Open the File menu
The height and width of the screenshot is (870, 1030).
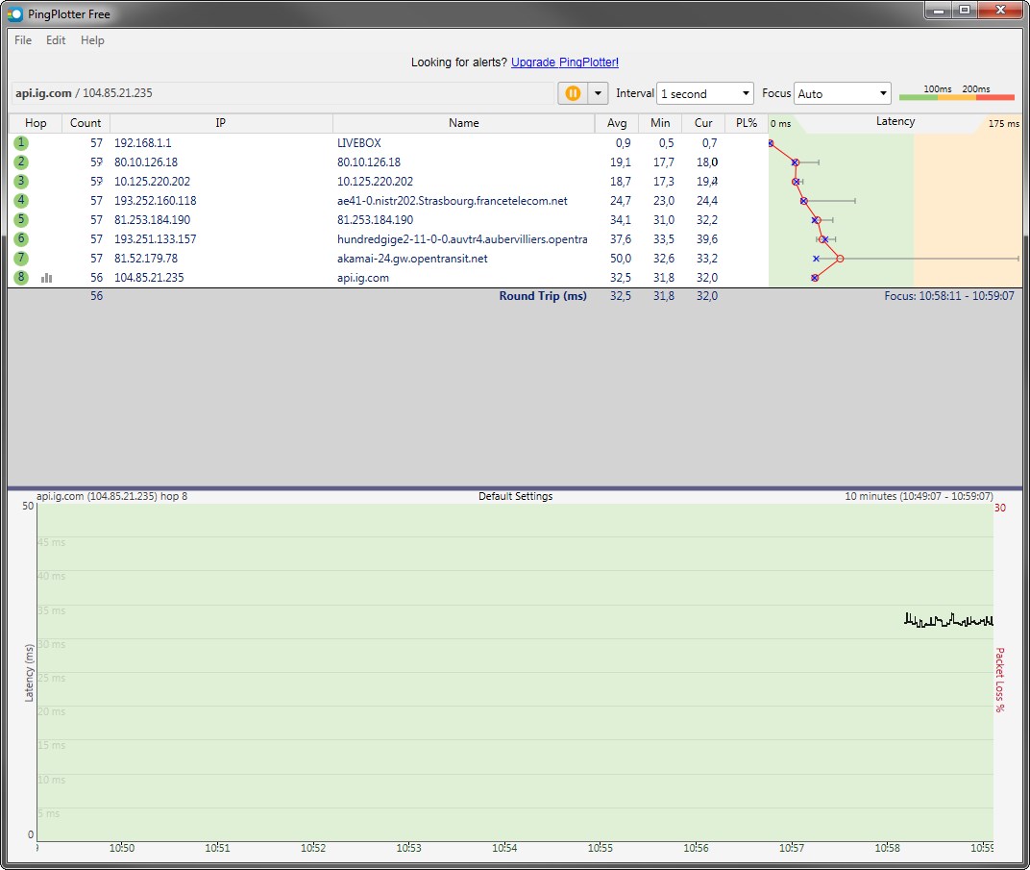click(23, 40)
